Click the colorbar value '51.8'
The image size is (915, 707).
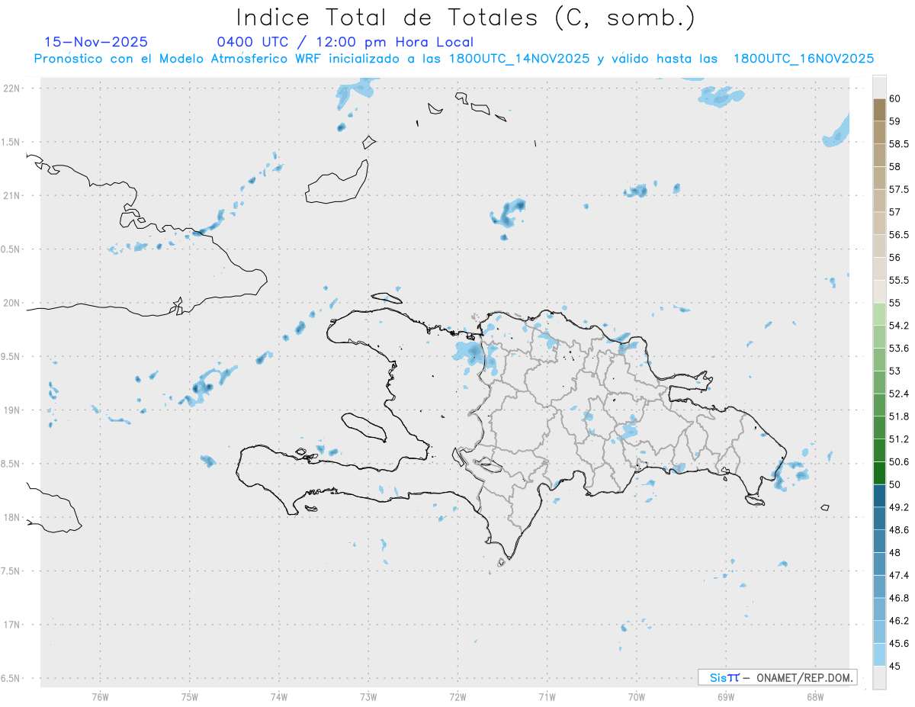pos(899,416)
